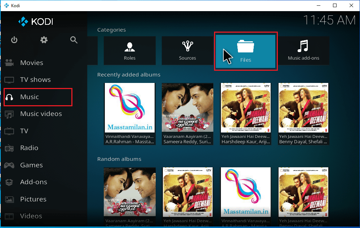The height and width of the screenshot is (228, 360).
Task: Open Vaaranam Aayiram album in recently added
Action: coord(187,113)
